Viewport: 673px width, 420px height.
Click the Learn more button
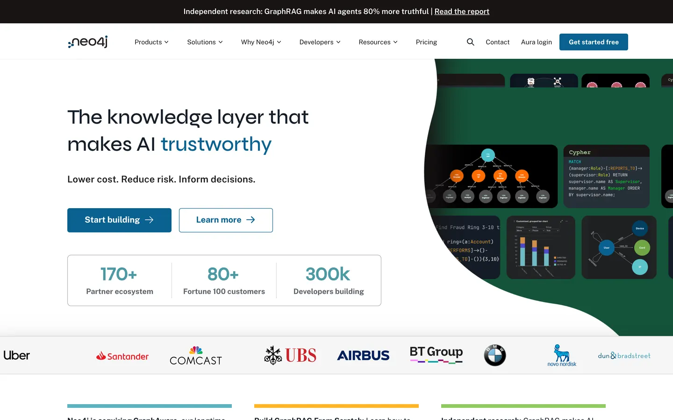coord(226,220)
